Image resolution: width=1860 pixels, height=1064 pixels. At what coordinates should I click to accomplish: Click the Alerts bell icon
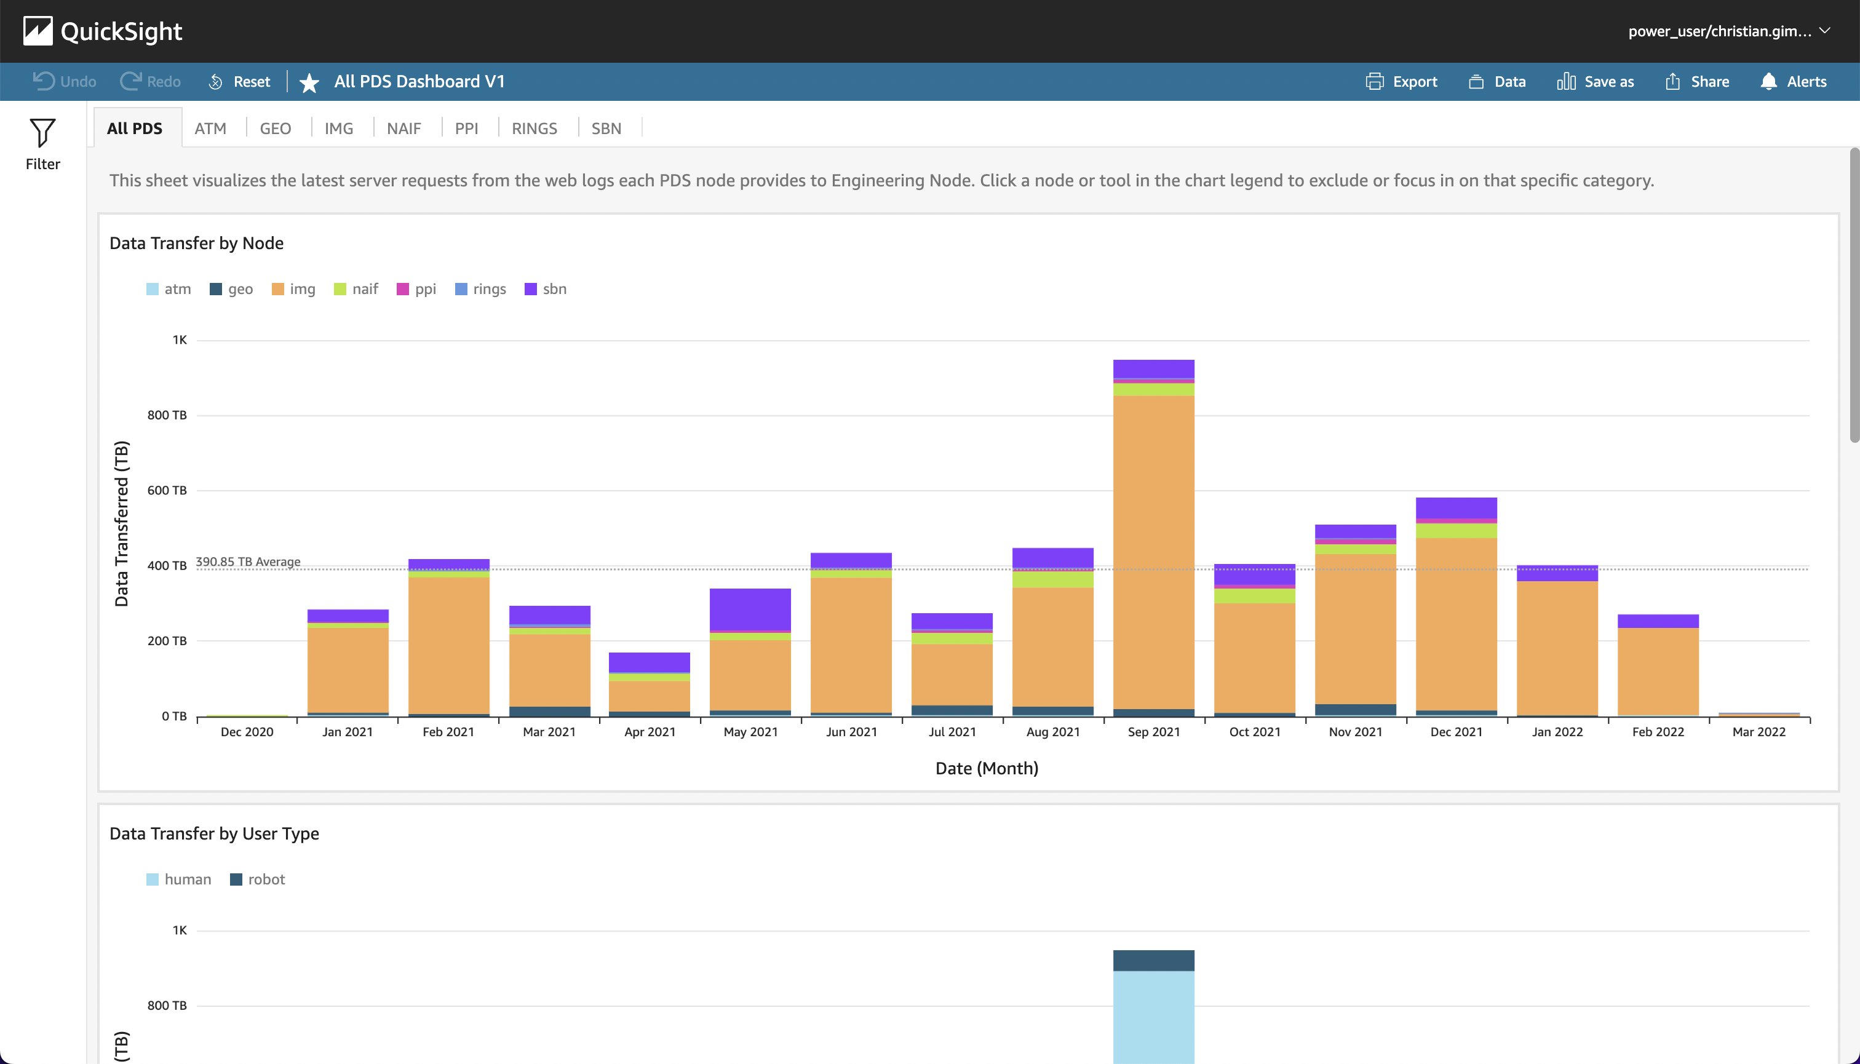coord(1768,81)
